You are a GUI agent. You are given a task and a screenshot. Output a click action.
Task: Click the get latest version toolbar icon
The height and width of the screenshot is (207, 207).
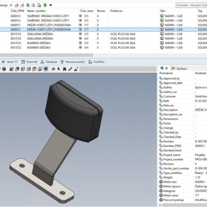[28, 5]
